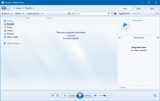This screenshot has height=101, width=160.
Task: Click the volume slider handle
Action: click(x=104, y=96)
